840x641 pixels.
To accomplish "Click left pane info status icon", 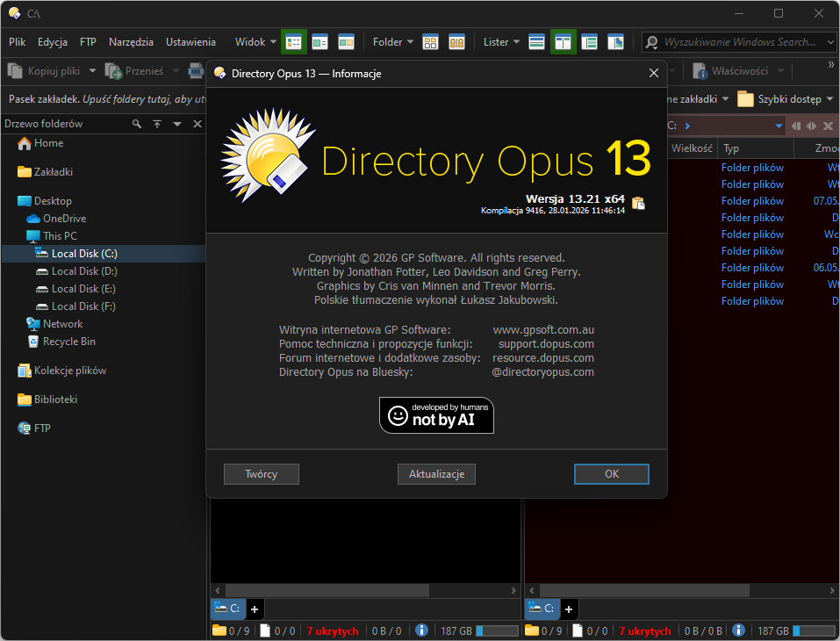I will 421,630.
